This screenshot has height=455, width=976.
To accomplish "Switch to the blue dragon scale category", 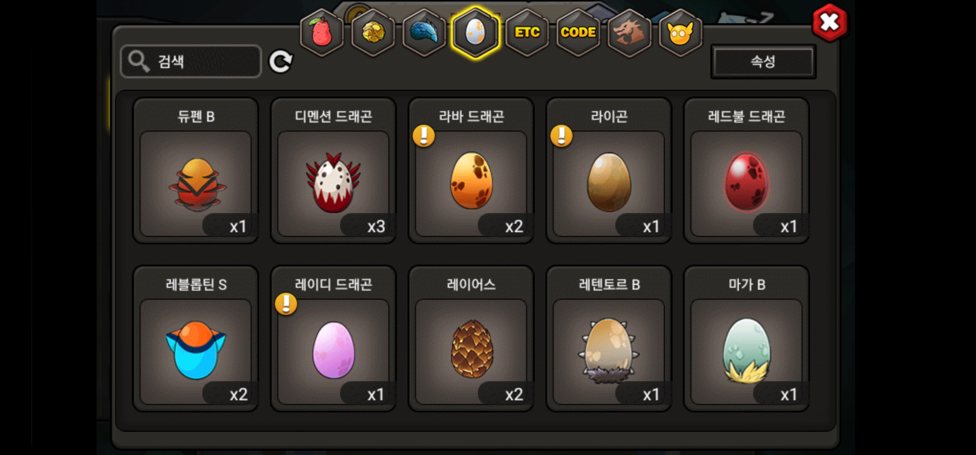I will (424, 33).
